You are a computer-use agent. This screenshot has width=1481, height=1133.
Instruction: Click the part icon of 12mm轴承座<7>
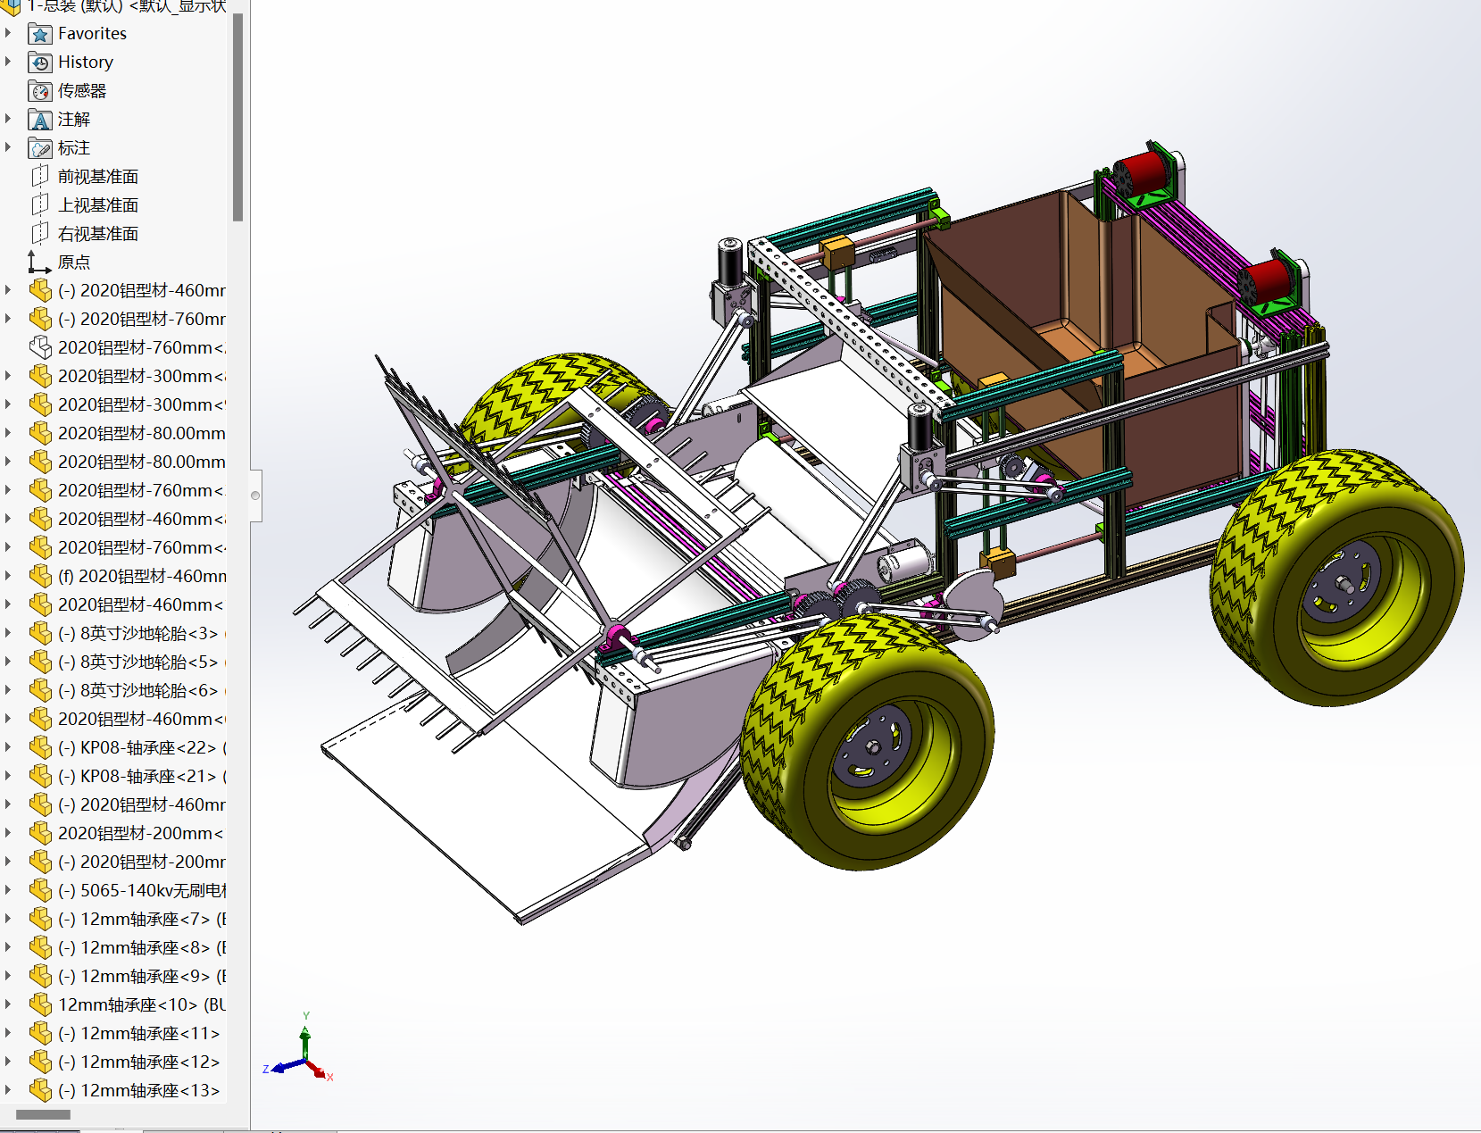pyautogui.click(x=40, y=920)
